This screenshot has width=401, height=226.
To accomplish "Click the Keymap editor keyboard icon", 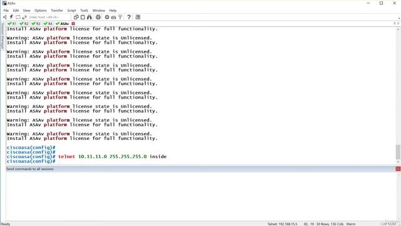I will (x=113, y=17).
